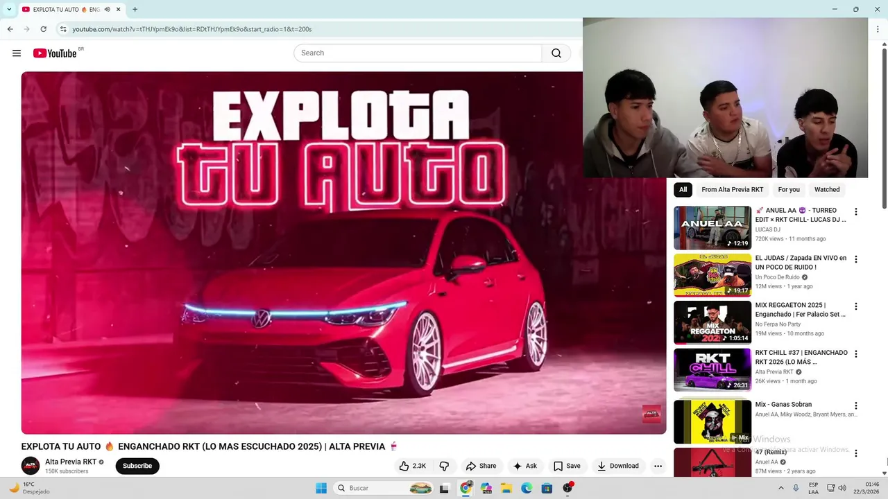Download the video

[x=618, y=466]
